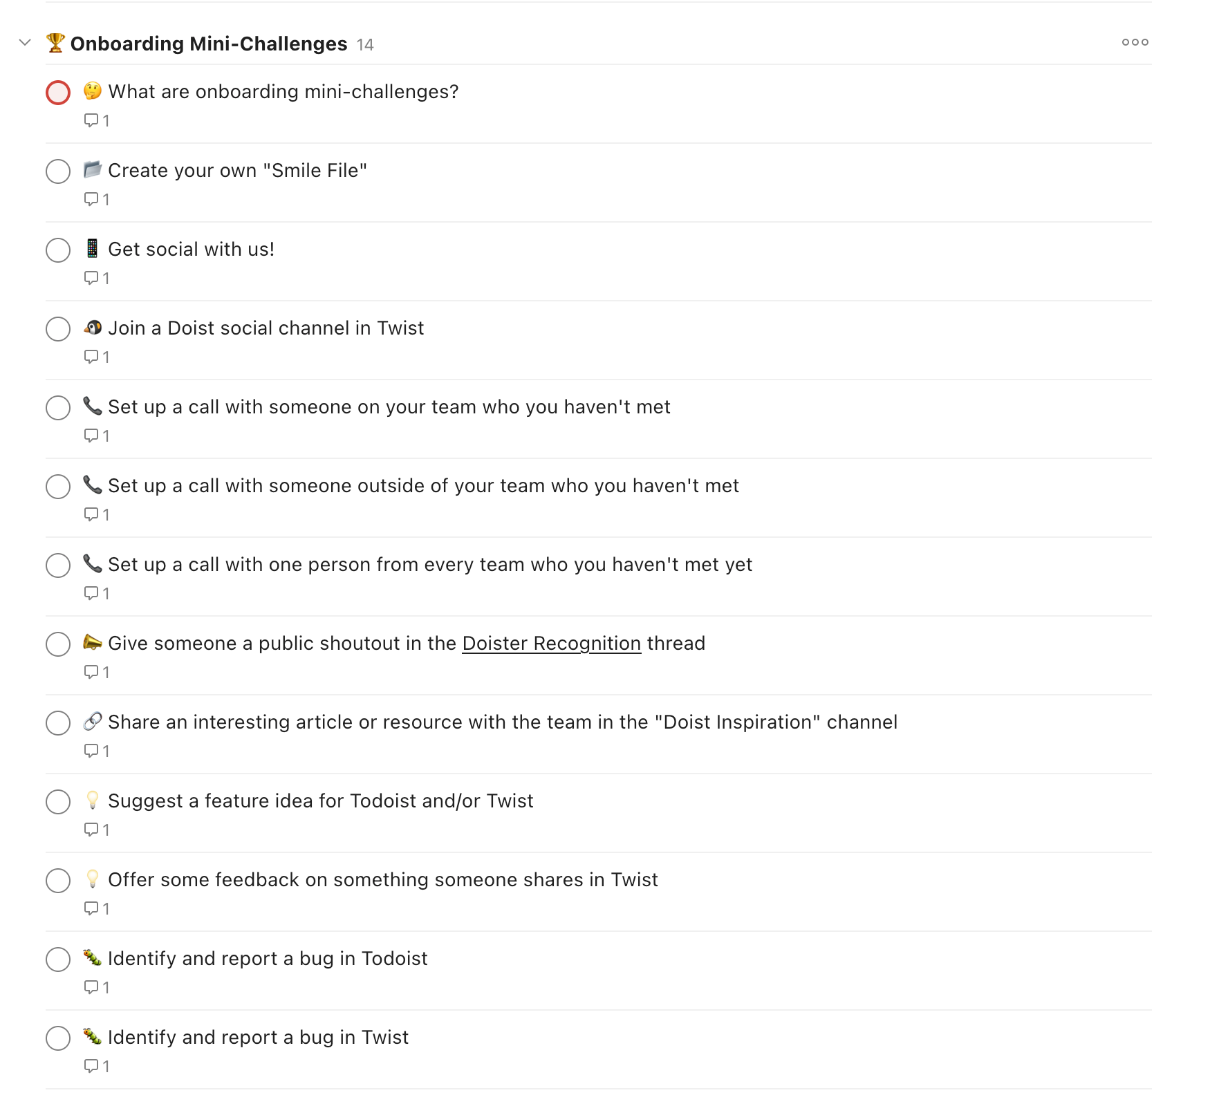The width and height of the screenshot is (1210, 1095).
Task: Mark "Join a Doist social channel in Twist" done
Action: tap(58, 329)
